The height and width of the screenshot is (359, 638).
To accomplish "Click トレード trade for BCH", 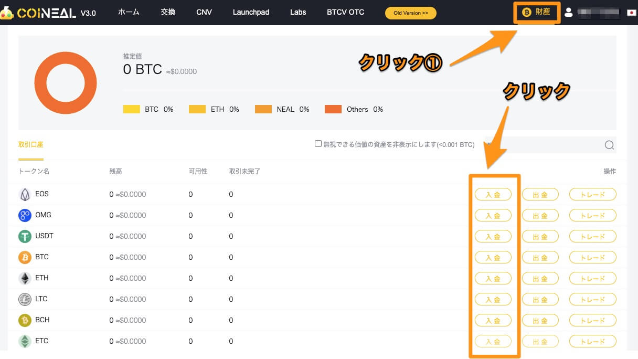I will point(593,320).
